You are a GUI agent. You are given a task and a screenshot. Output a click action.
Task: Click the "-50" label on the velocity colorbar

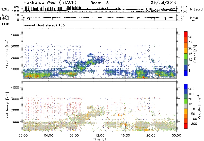click(192, 114)
